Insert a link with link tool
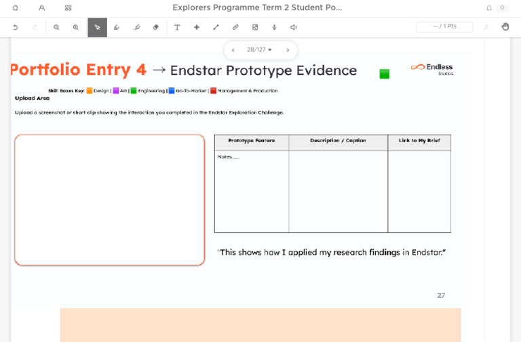The height and width of the screenshot is (342, 521). point(235,27)
